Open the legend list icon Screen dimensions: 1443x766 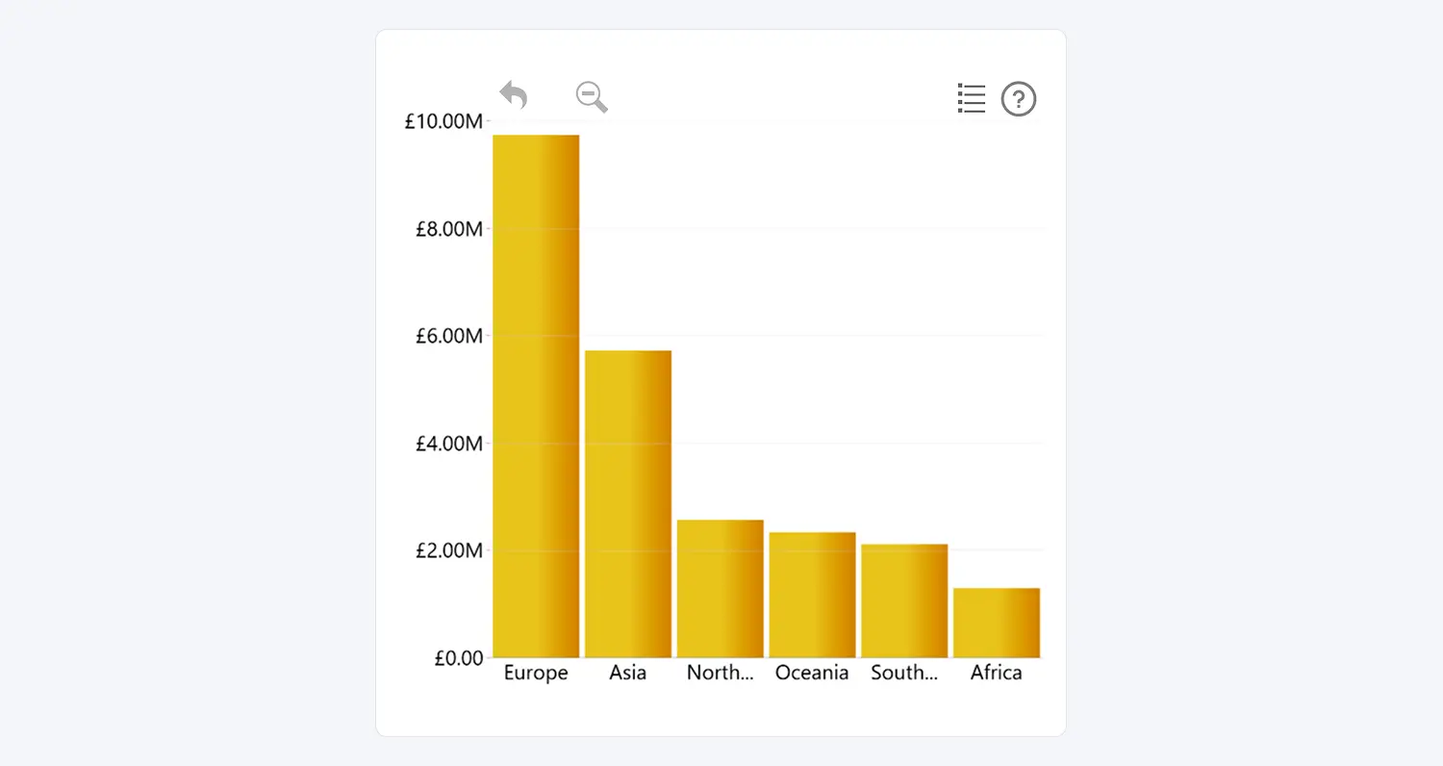coord(972,98)
